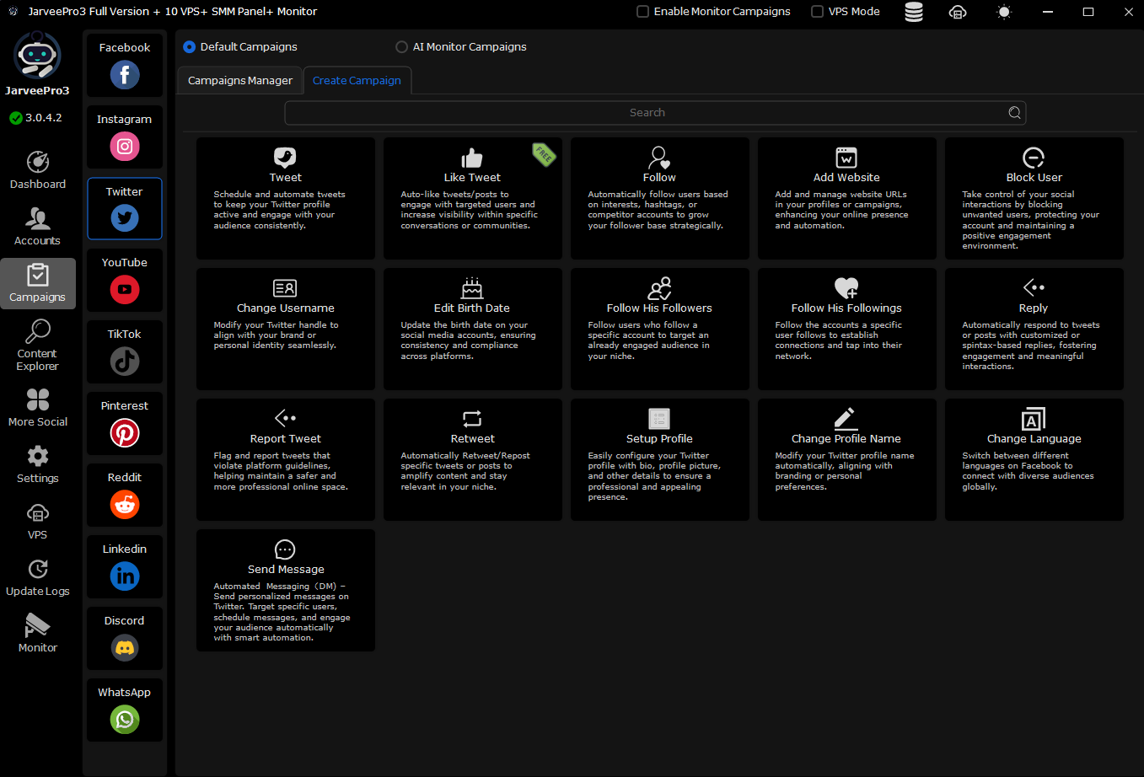Image resolution: width=1144 pixels, height=777 pixels.
Task: Choose the Reddit platform icon
Action: point(125,505)
